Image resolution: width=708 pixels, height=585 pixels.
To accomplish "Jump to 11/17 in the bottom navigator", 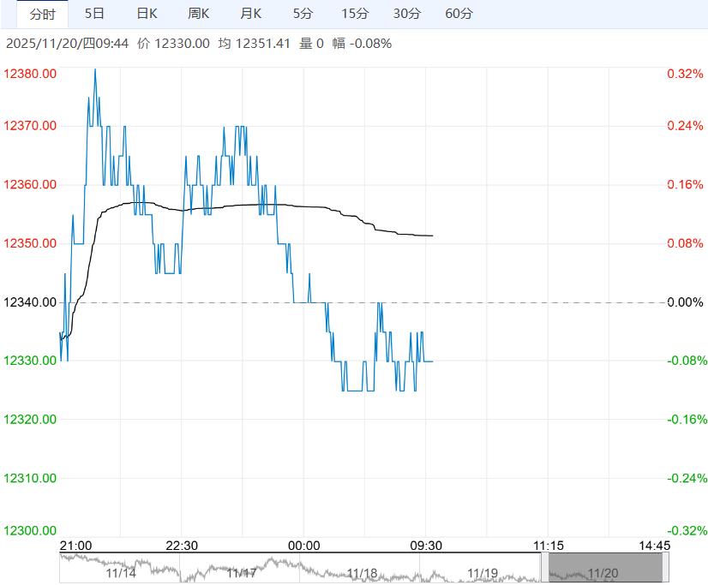I will (243, 573).
